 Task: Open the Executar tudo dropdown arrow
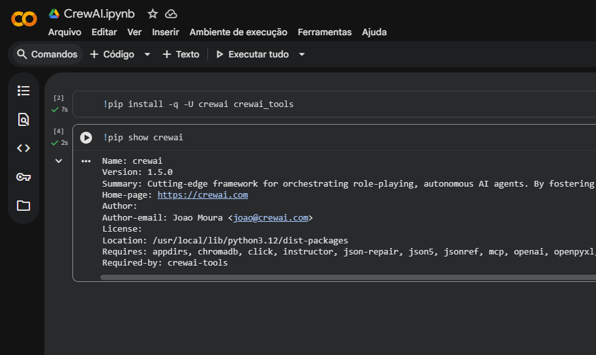(x=302, y=54)
